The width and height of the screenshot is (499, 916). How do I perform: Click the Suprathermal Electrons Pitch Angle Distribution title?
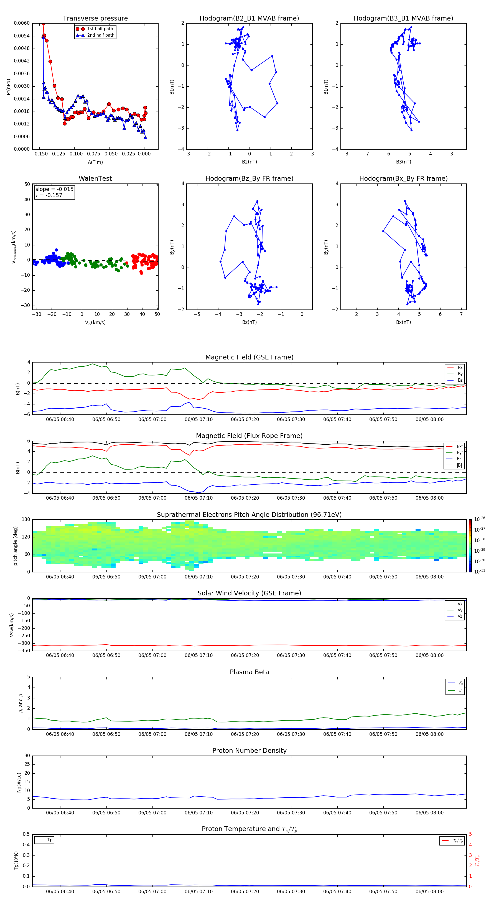click(249, 515)
